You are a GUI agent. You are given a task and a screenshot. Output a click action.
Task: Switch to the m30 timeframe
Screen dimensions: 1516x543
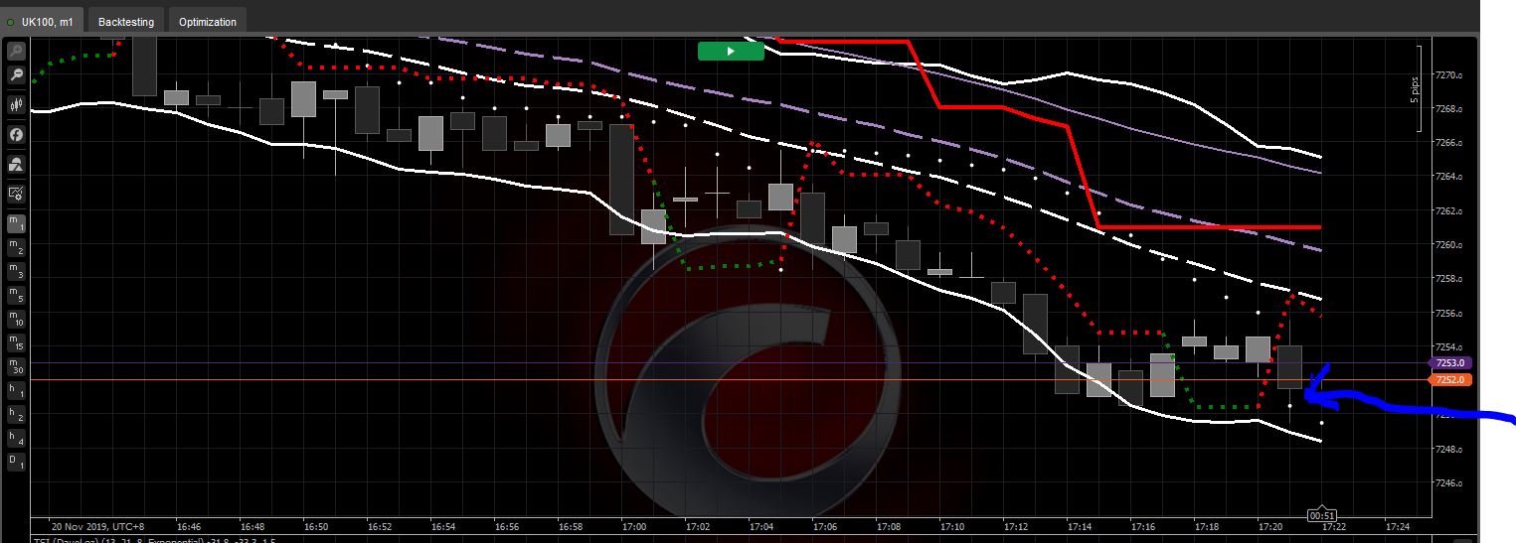pos(16,366)
